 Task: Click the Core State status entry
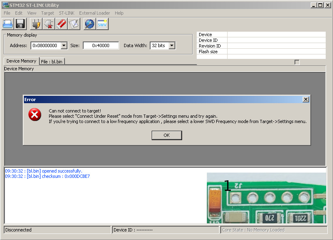pos(274,230)
